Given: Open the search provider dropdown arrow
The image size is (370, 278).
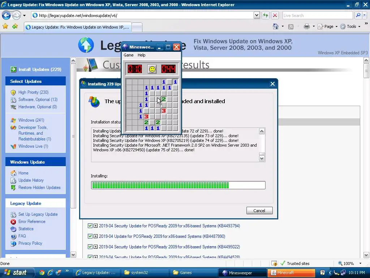Looking at the screenshot, I should 365,15.
